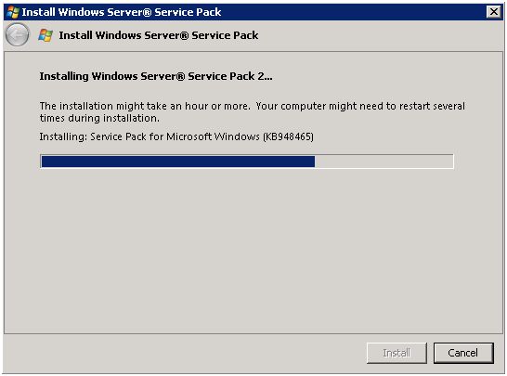
Task: Click the header title next to back arrow
Action: click(x=159, y=35)
